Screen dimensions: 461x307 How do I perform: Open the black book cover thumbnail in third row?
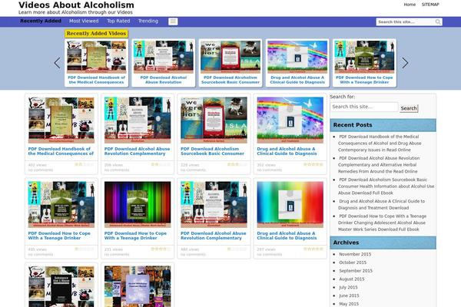(x=61, y=286)
